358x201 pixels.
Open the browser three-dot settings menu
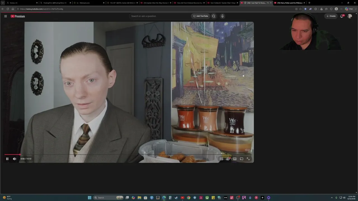tap(341, 9)
